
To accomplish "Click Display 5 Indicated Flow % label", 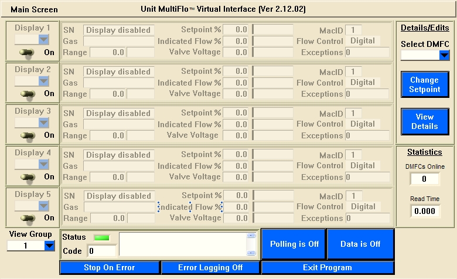I will [190, 207].
